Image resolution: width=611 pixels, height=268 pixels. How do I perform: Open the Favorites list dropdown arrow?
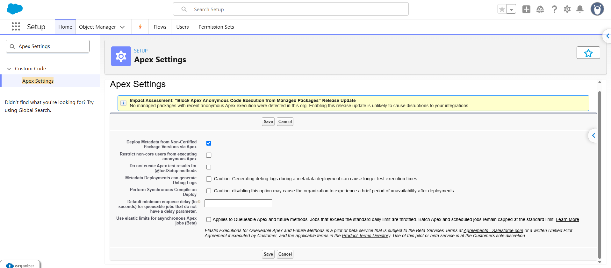[x=511, y=9]
